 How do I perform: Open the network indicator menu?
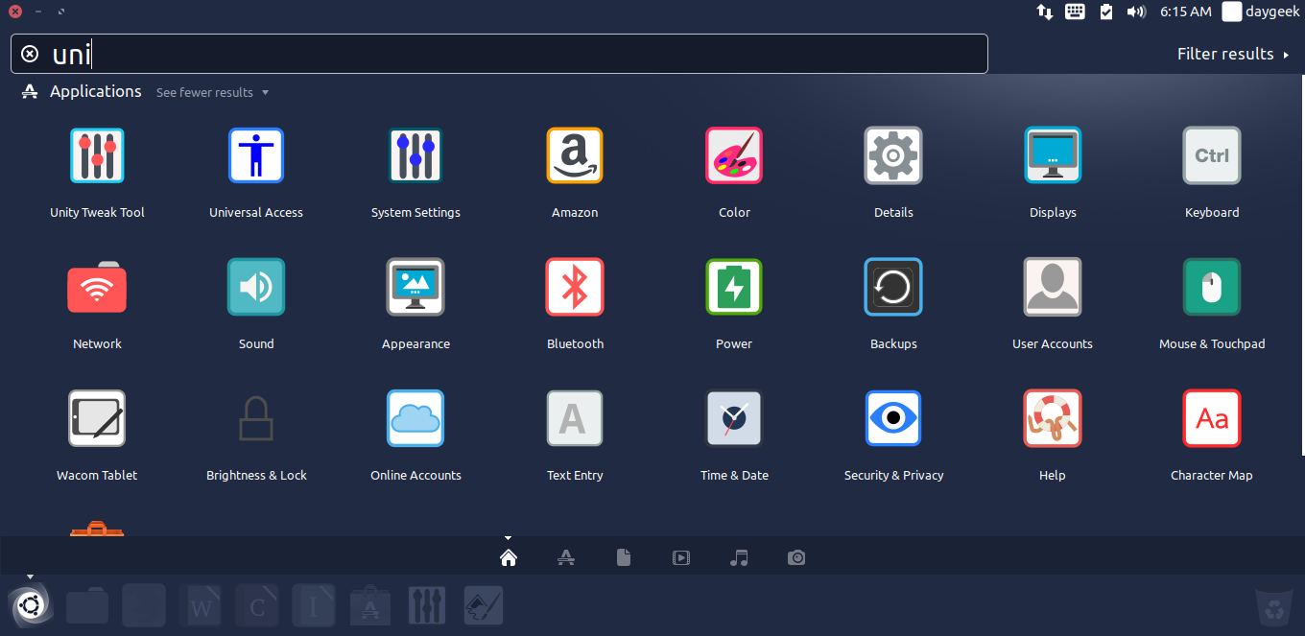(1045, 12)
